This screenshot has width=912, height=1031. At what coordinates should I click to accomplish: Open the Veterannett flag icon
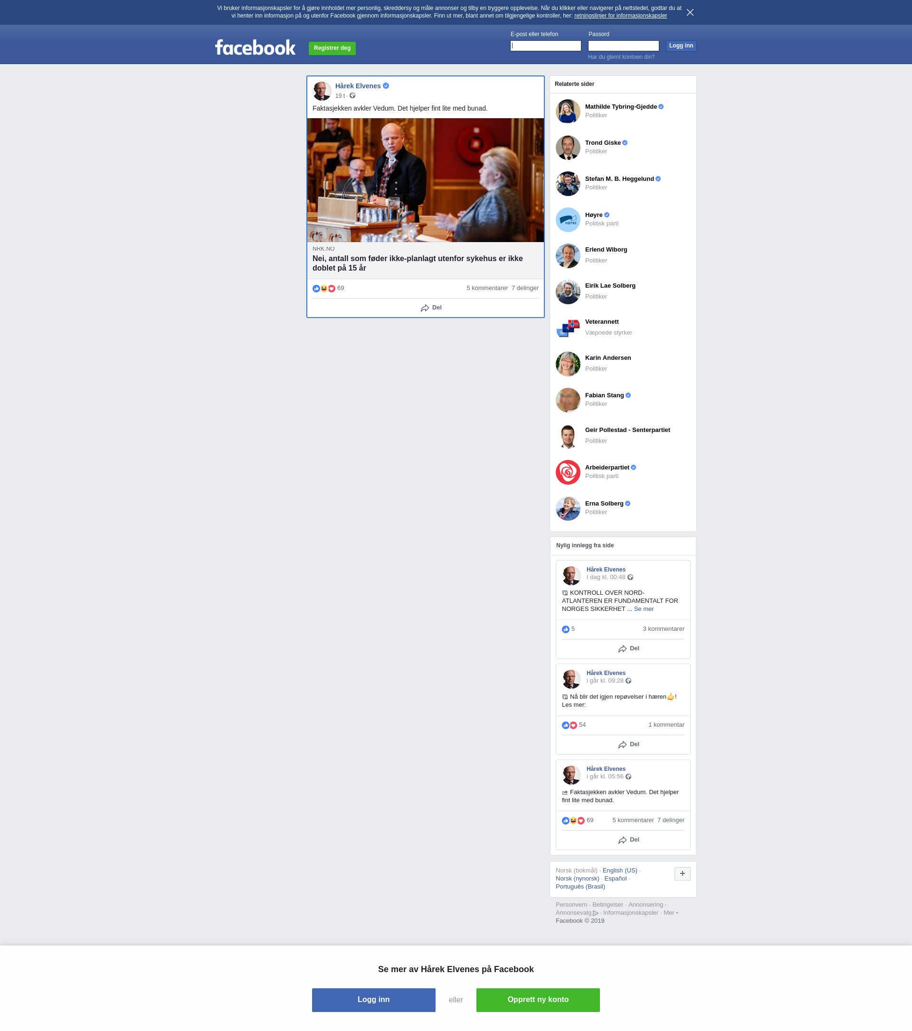pyautogui.click(x=568, y=328)
